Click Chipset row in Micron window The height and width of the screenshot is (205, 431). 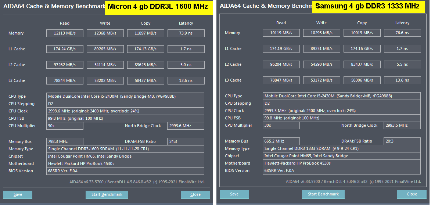(125, 157)
